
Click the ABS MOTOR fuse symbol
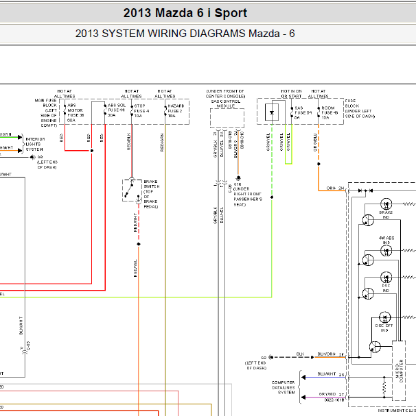click(65, 110)
